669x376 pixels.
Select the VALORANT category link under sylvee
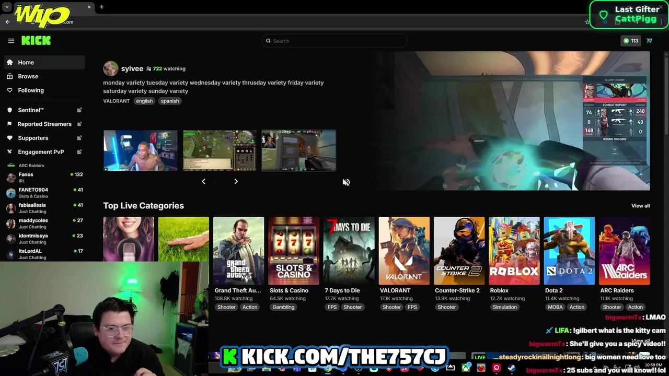116,101
